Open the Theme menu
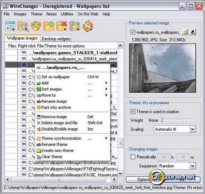Image resolution: width=205 pixels, height=194 pixels. tap(37, 14)
